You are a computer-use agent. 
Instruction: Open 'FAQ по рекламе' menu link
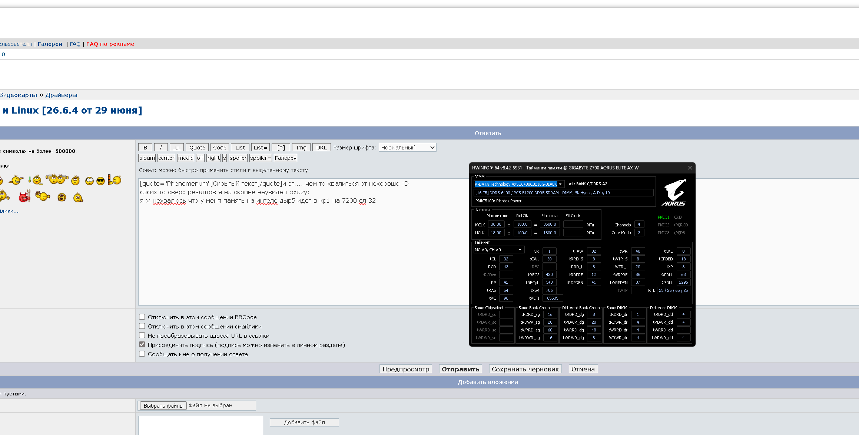pos(110,44)
